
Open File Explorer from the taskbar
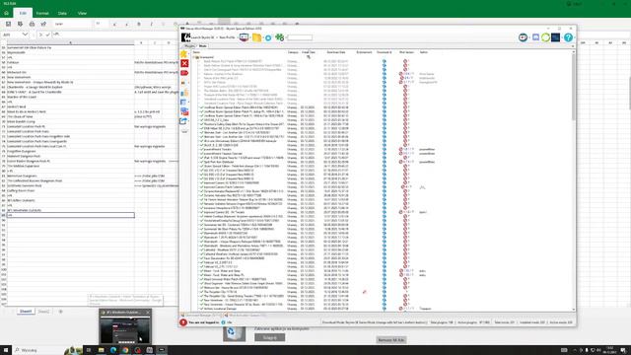(101, 350)
